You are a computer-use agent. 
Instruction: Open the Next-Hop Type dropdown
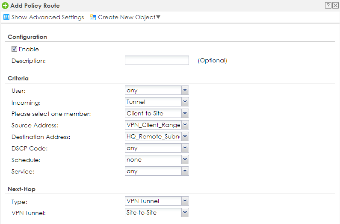pyautogui.click(x=185, y=201)
